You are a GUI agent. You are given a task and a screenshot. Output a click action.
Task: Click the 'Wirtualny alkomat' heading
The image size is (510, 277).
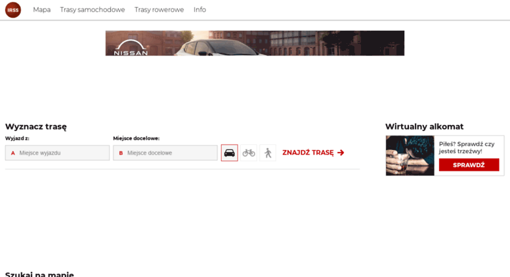point(424,126)
